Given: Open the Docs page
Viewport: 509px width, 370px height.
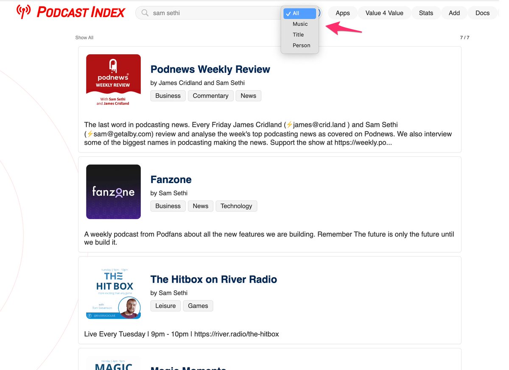Looking at the screenshot, I should (x=483, y=13).
